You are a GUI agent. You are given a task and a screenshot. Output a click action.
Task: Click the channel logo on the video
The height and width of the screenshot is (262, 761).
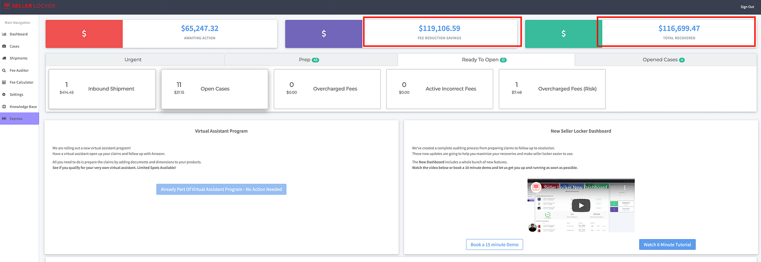pyautogui.click(x=535, y=187)
